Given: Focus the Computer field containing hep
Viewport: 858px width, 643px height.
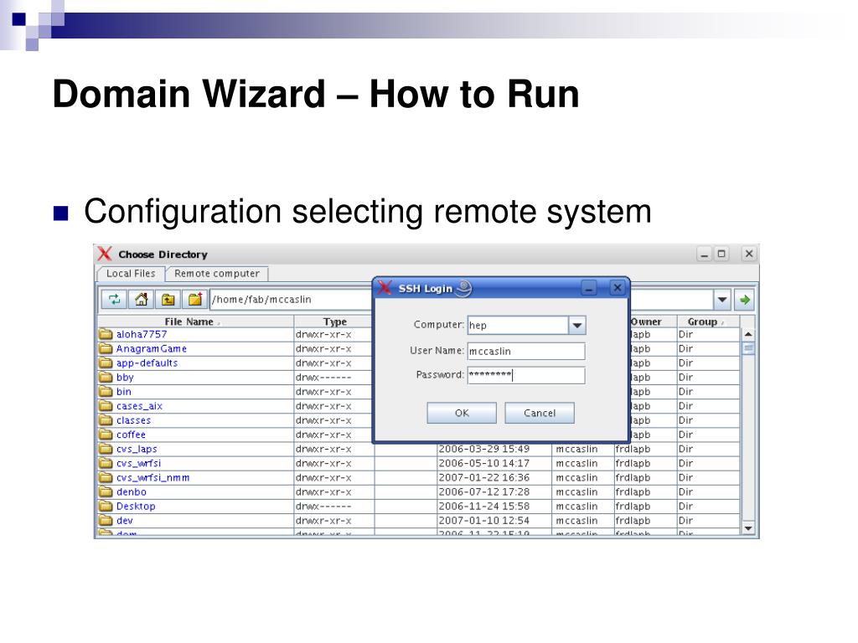Looking at the screenshot, I should pyautogui.click(x=518, y=326).
